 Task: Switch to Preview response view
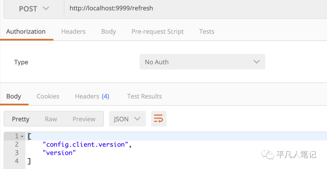point(84,119)
